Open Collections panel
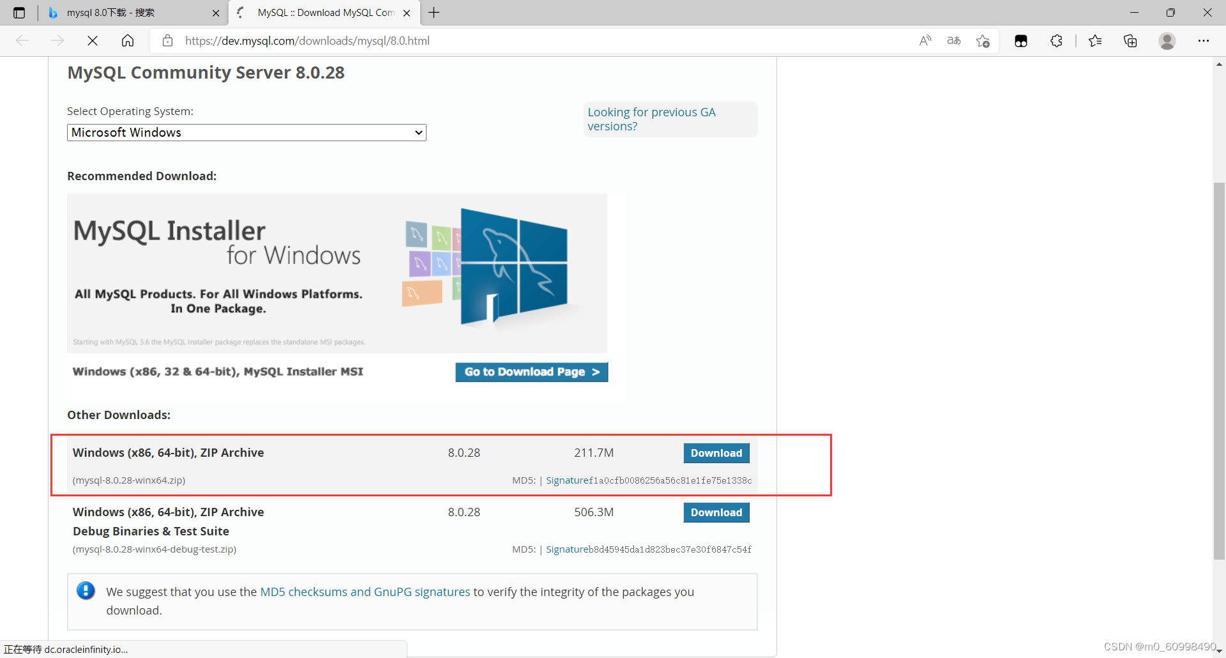Screen dimensions: 1226x658 pyautogui.click(x=1130, y=41)
